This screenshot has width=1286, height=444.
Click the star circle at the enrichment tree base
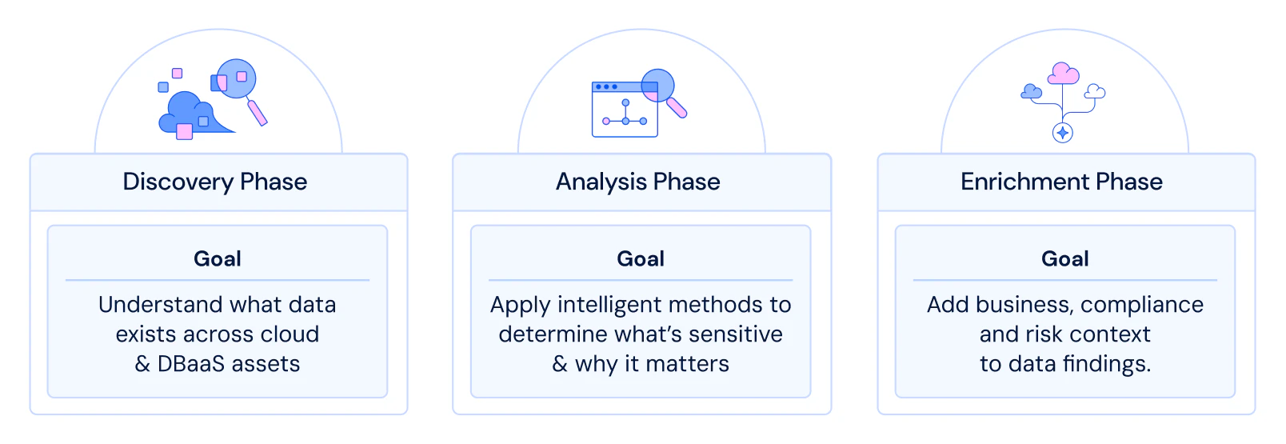click(1063, 133)
